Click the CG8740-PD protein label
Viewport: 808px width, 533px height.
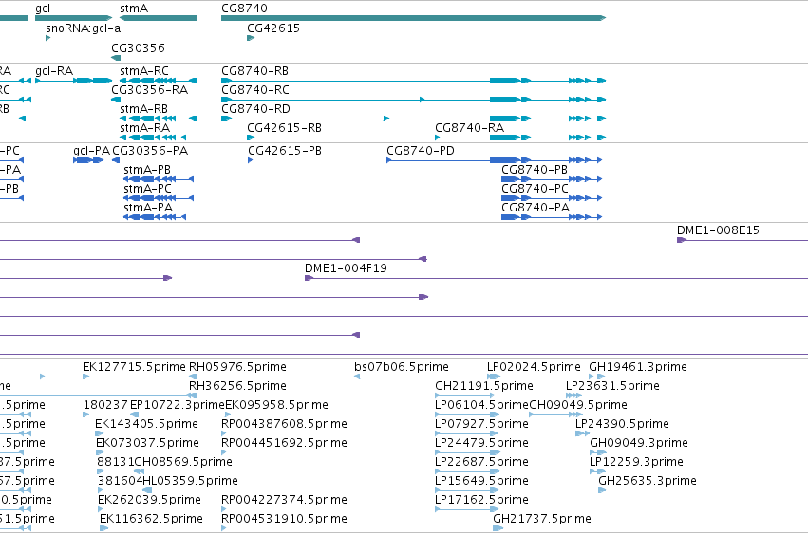click(x=421, y=151)
